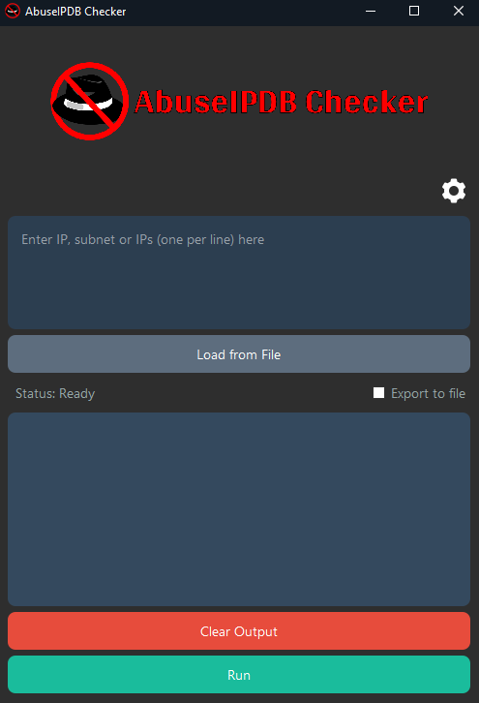The image size is (479, 703).
Task: Open settings via the gear icon
Action: (454, 191)
